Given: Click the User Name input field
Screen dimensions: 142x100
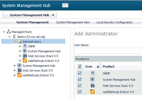Looking at the screenshot, I should coord(108,51).
